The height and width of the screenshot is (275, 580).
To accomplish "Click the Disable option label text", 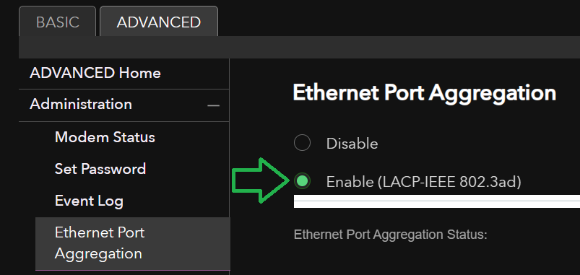I will click(x=352, y=144).
